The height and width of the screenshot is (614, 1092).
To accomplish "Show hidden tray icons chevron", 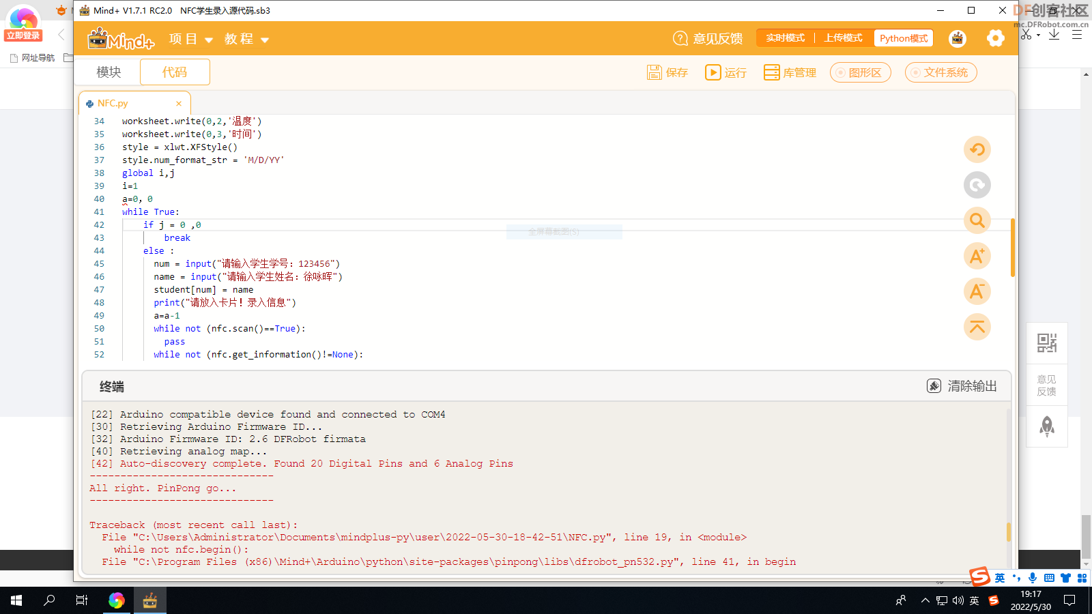I will [x=925, y=600].
